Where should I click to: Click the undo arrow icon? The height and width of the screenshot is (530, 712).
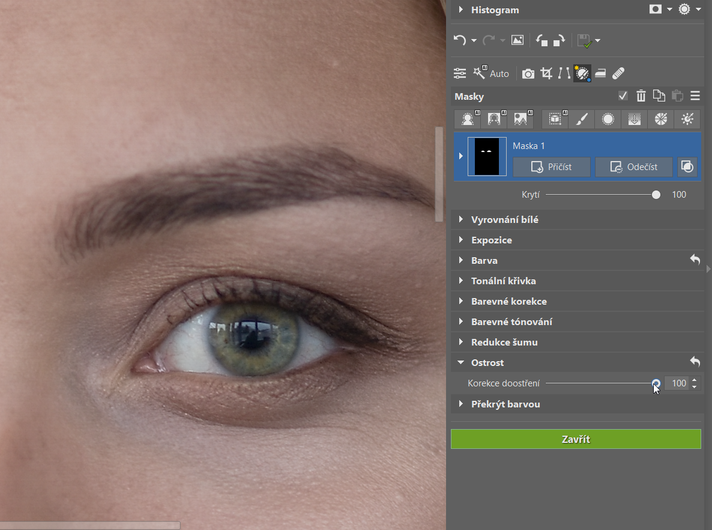coord(460,40)
